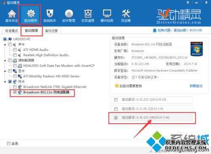This screenshot has height=154, width=211.
Task: Switch to the 标准模式 tab
Action: click(x=11, y=30)
